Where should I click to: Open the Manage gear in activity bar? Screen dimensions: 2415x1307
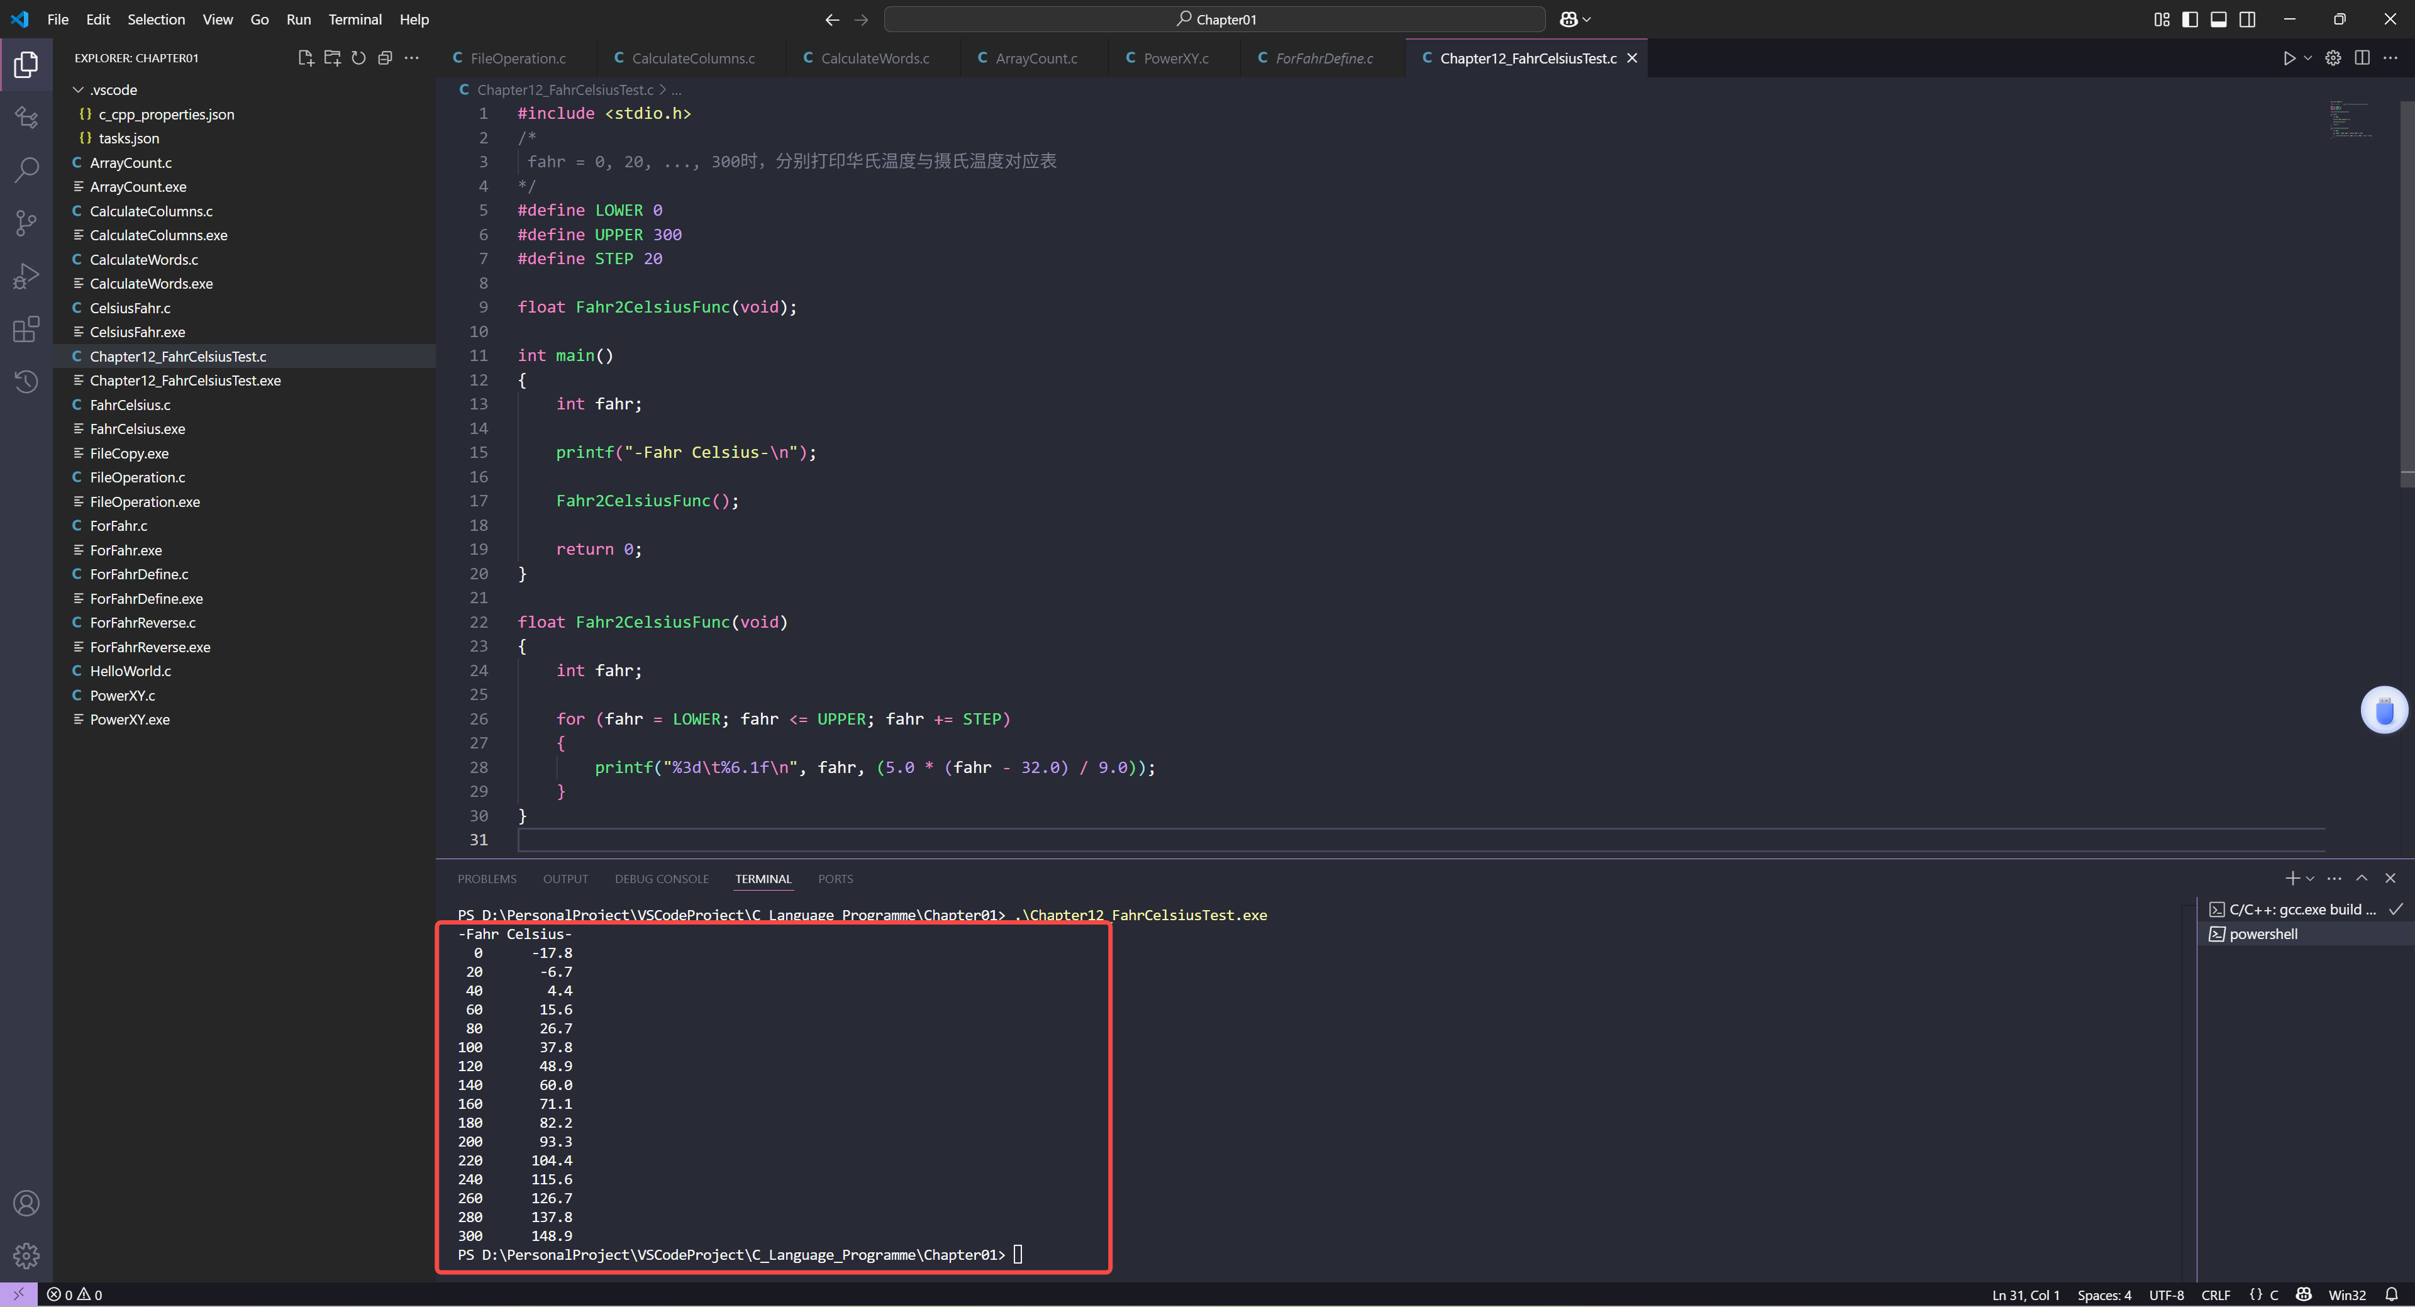(26, 1255)
